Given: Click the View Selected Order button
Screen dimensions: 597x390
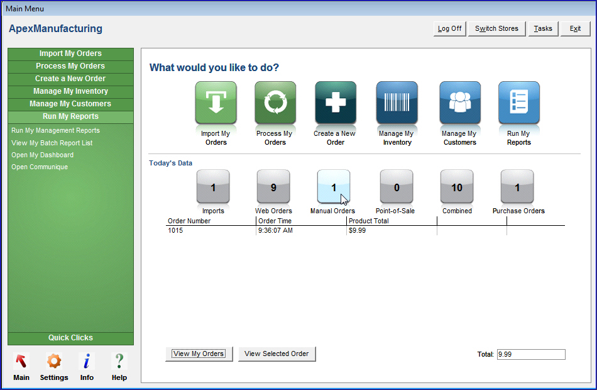Looking at the screenshot, I should [277, 354].
